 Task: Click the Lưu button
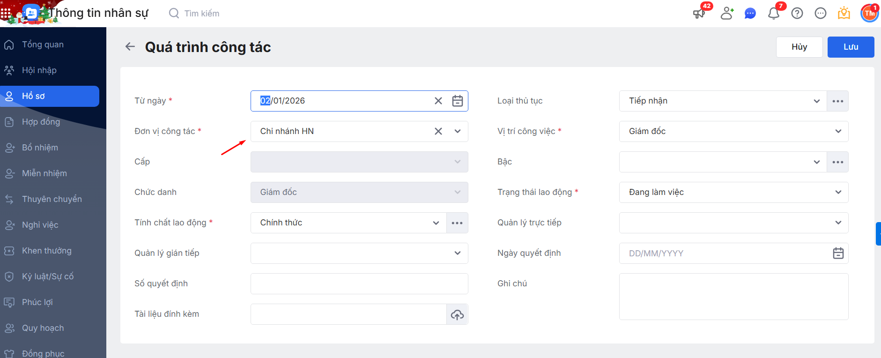[x=851, y=47]
